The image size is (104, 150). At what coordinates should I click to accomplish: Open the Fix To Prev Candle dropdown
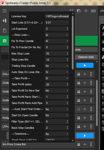click(57, 41)
